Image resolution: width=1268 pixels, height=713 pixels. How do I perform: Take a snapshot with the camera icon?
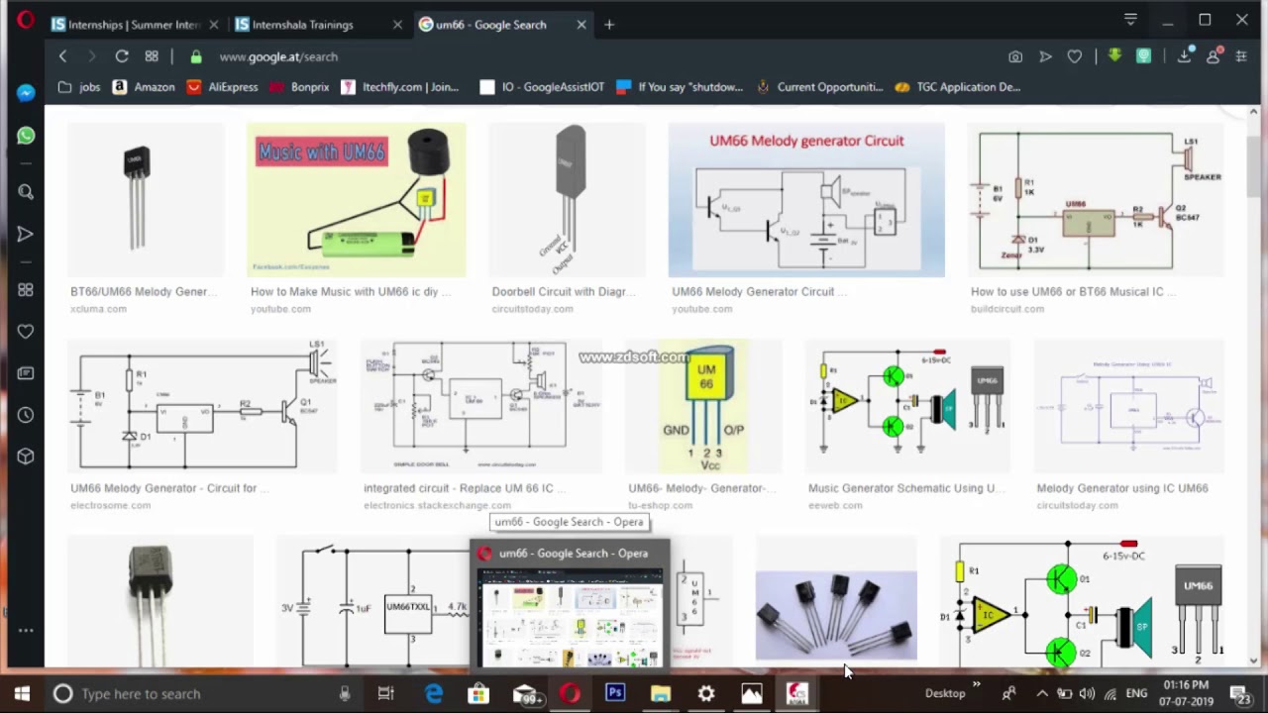(x=1015, y=56)
